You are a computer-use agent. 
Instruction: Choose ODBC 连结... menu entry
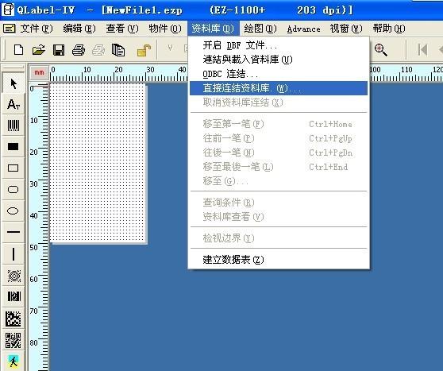pos(279,74)
